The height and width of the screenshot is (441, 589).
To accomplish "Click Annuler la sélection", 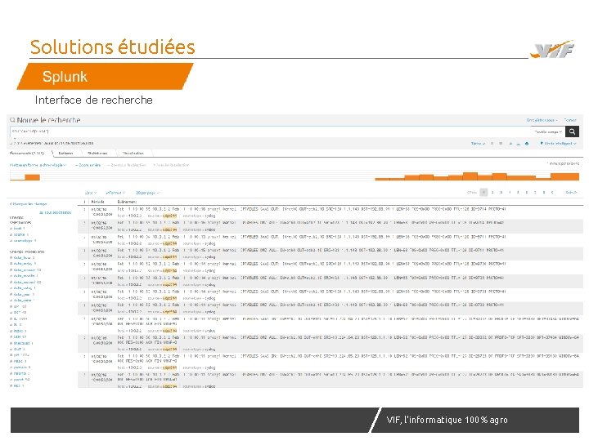I will tap(171, 165).
